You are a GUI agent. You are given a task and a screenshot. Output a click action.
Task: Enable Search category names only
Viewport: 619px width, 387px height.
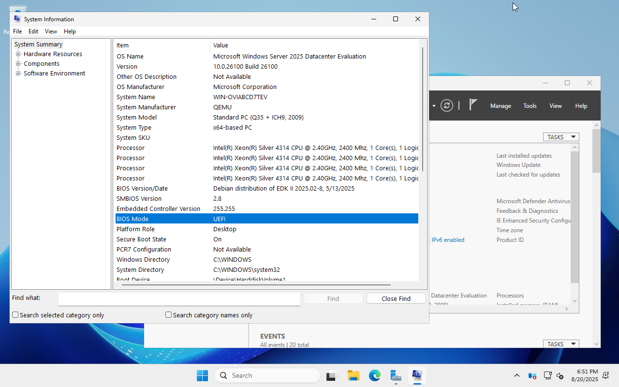tap(168, 314)
